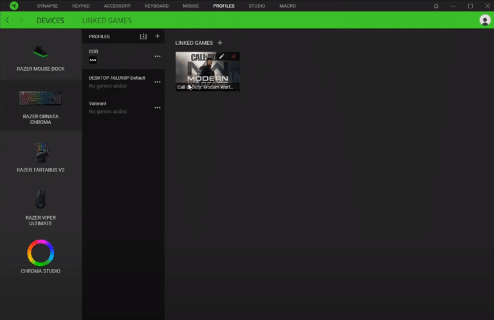Screen dimensions: 494x320
Task: Open settings with the gear icon
Action: click(x=436, y=6)
